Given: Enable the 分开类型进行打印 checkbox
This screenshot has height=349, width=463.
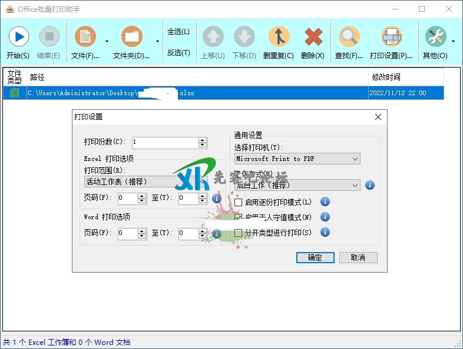Looking at the screenshot, I should (239, 233).
